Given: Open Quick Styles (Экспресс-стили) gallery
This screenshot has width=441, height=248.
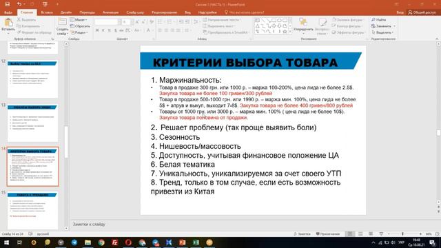Looking at the screenshot, I should pos(322,26).
